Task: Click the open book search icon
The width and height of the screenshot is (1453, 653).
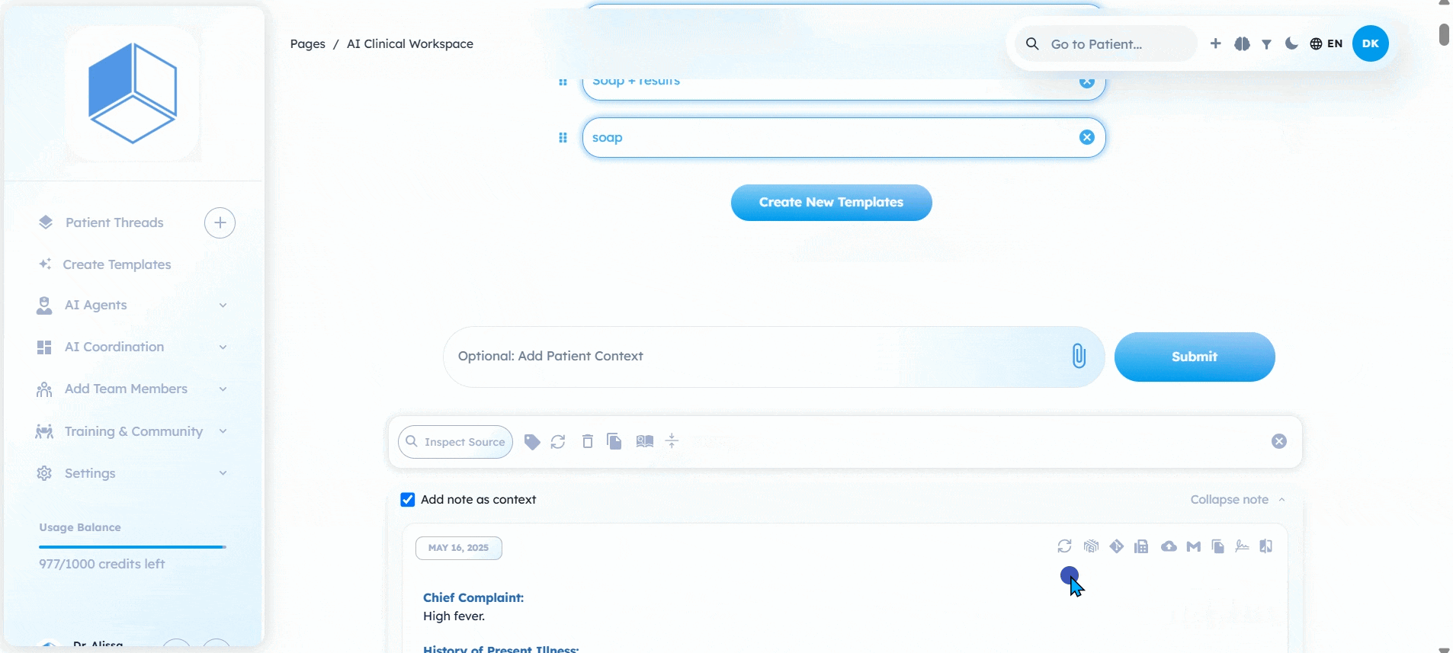Action: click(x=645, y=441)
